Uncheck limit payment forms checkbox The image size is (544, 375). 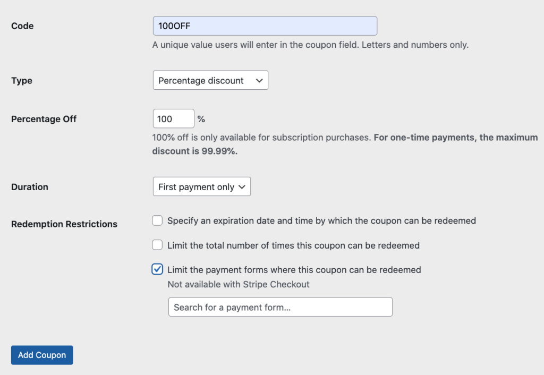(x=157, y=269)
